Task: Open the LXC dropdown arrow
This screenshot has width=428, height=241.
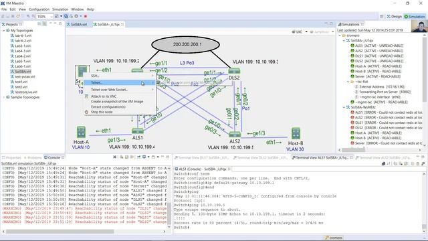Action: tap(306, 32)
